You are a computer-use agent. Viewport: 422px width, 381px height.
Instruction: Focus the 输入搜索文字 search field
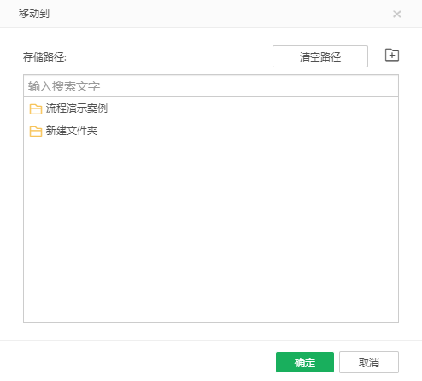click(x=211, y=85)
